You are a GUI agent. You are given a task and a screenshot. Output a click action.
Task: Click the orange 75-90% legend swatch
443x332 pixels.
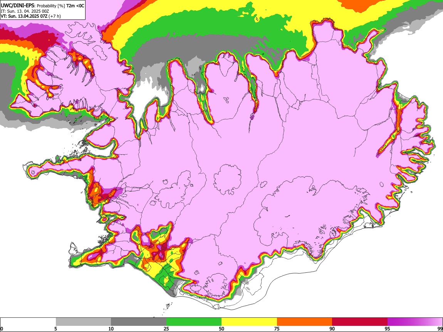tap(305, 322)
